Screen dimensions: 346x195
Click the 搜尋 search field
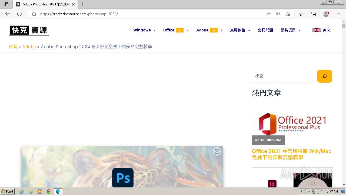283,76
